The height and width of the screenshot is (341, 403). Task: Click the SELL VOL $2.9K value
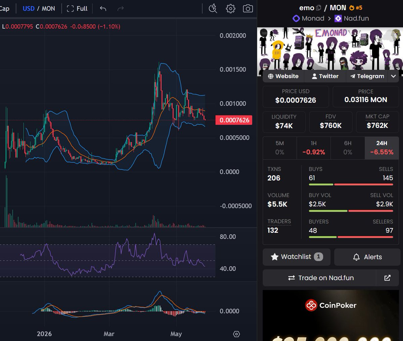(385, 204)
